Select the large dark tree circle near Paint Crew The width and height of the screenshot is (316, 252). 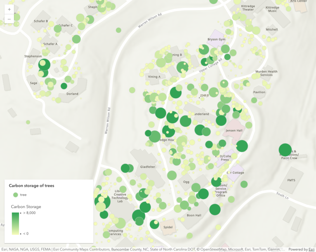[x=285, y=150]
